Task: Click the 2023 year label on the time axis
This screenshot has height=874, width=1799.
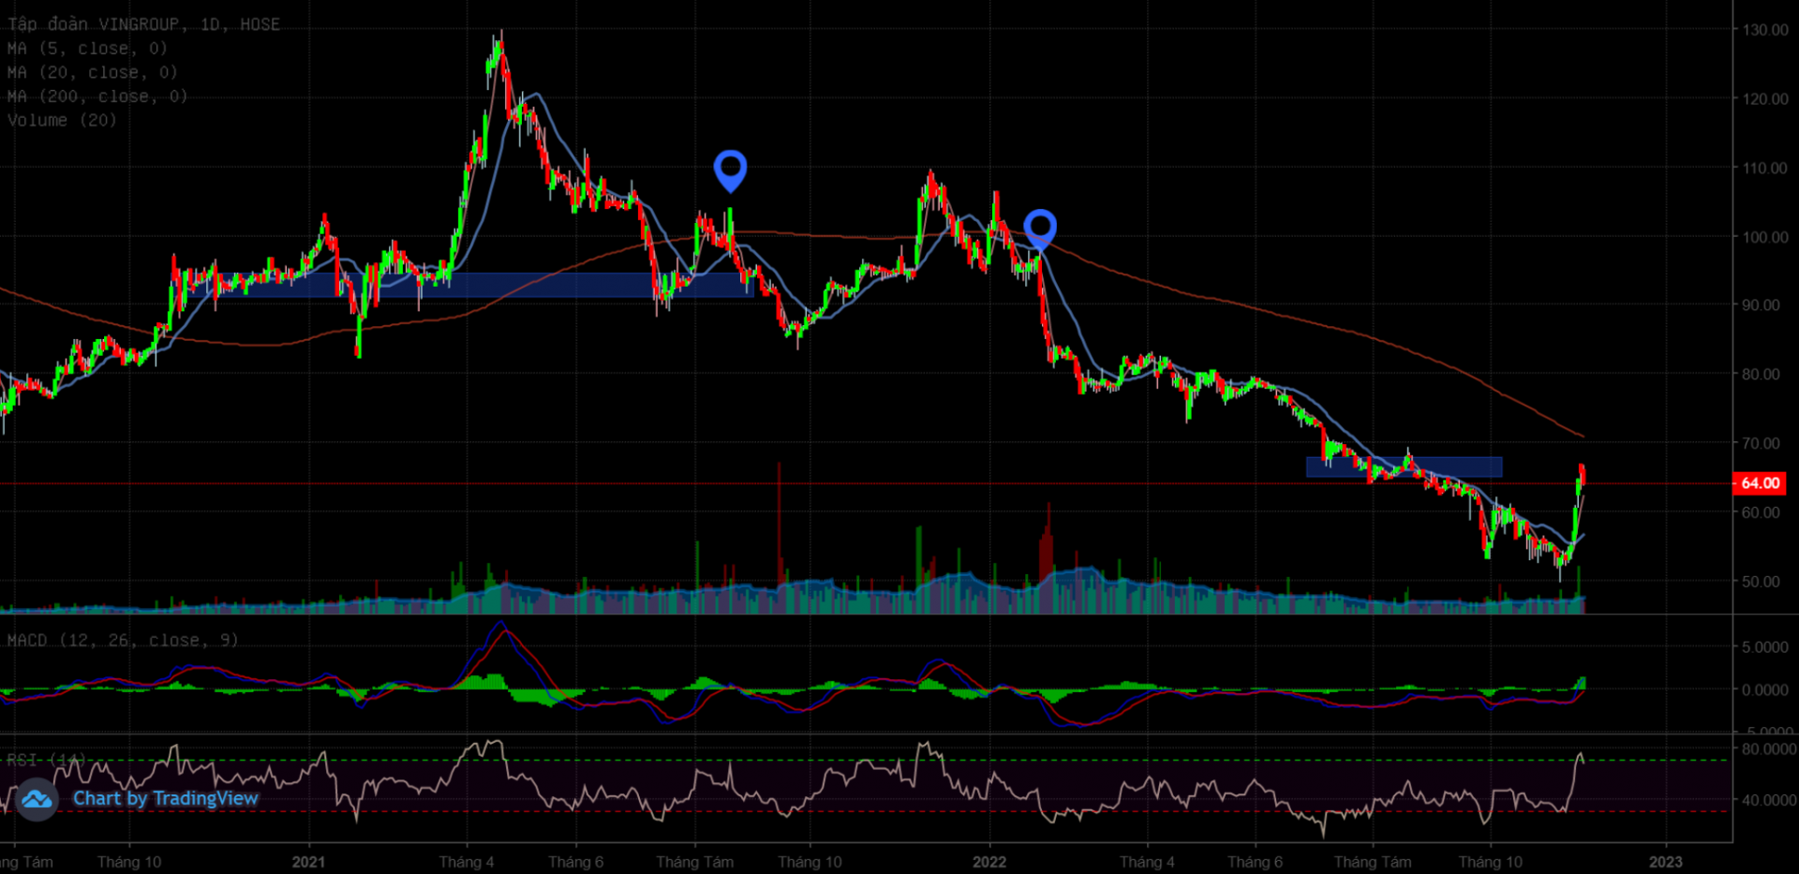Action: pos(1666,862)
